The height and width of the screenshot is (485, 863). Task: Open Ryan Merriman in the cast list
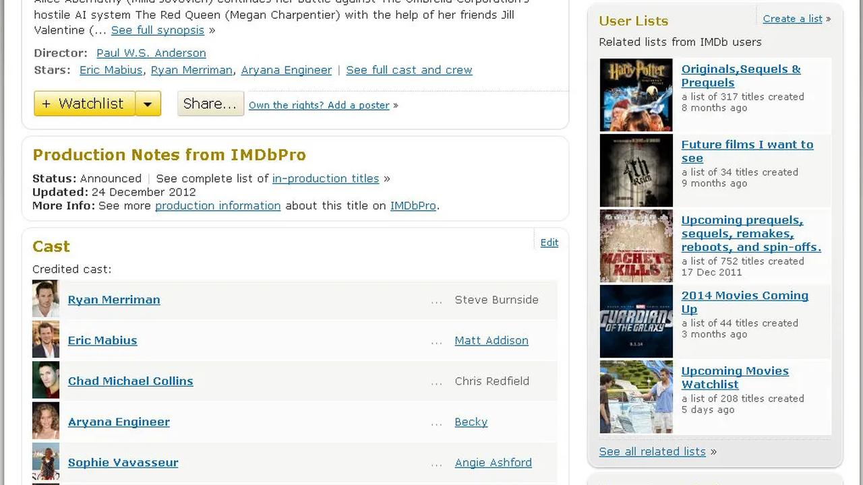click(114, 300)
